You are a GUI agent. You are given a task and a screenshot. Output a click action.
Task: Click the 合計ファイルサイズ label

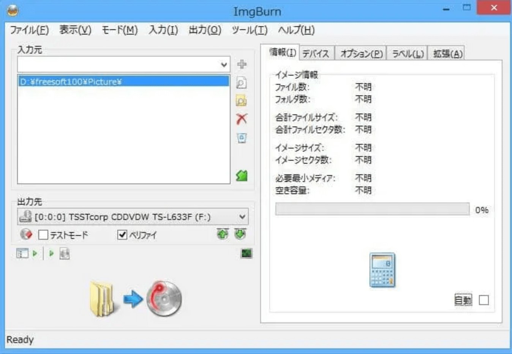pyautogui.click(x=306, y=117)
